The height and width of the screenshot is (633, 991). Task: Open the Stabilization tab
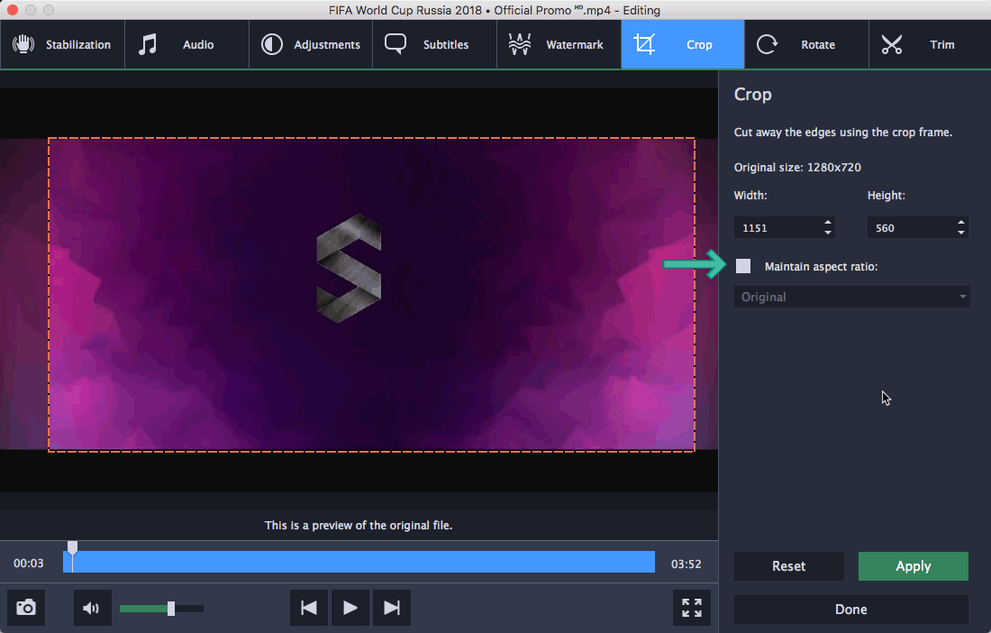pyautogui.click(x=62, y=44)
